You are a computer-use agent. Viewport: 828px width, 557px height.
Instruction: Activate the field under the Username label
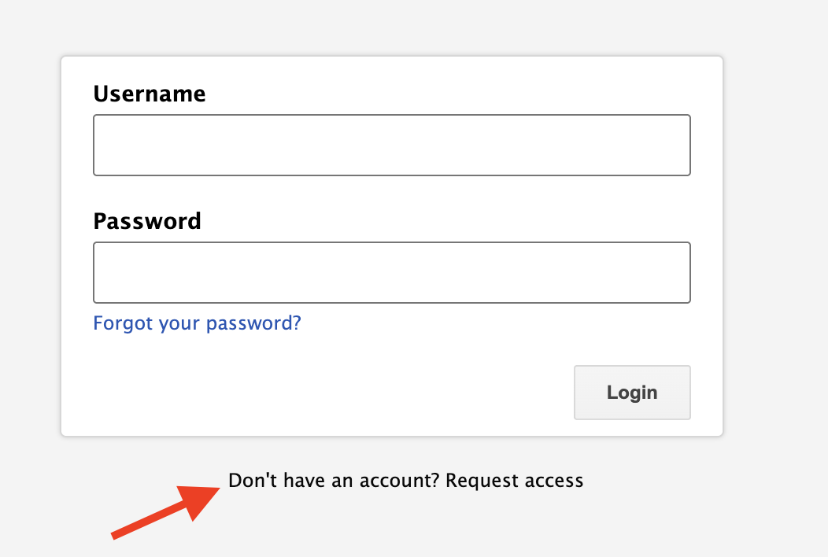pos(392,146)
